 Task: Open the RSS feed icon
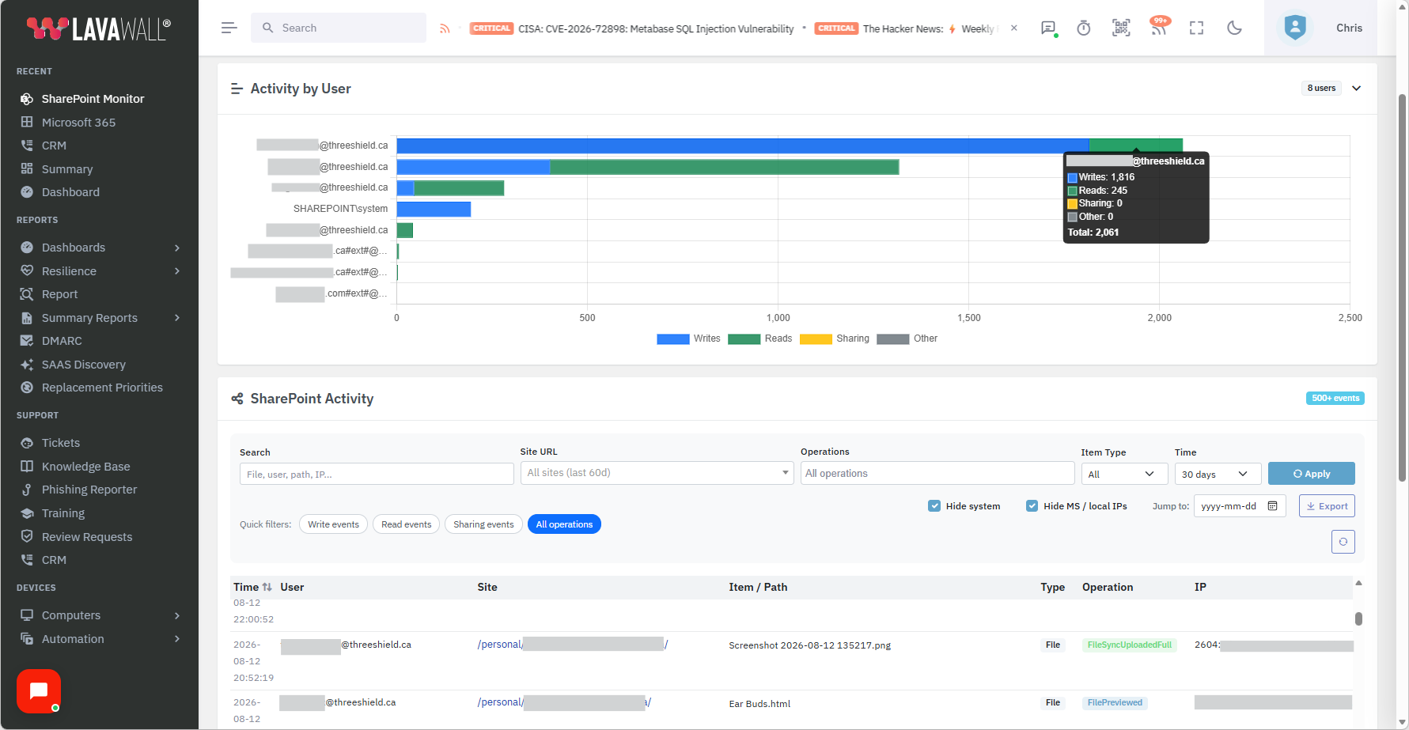click(x=445, y=28)
